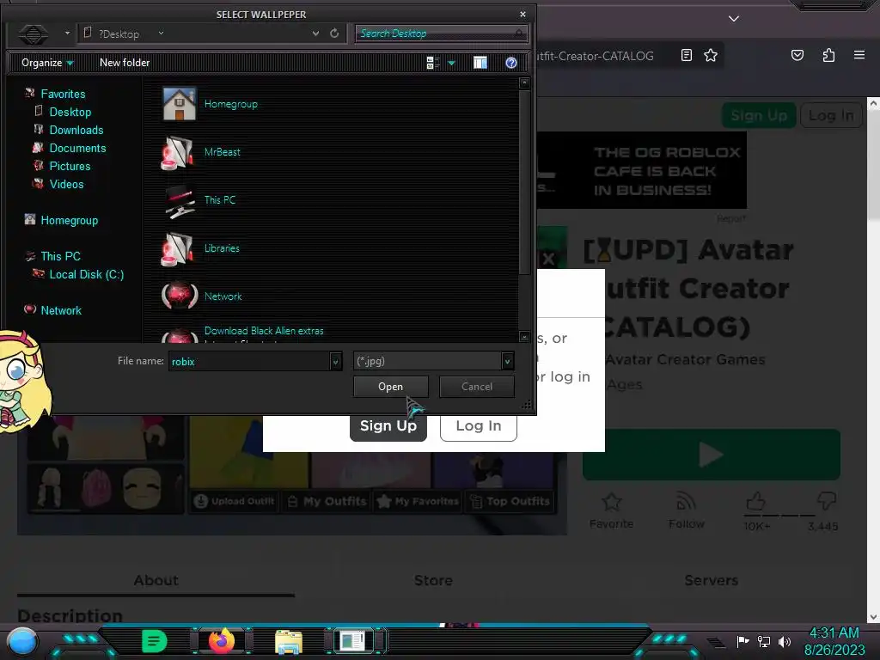Select the Network orb icon in file list
Screen dimensions: 880x660
[180, 296]
